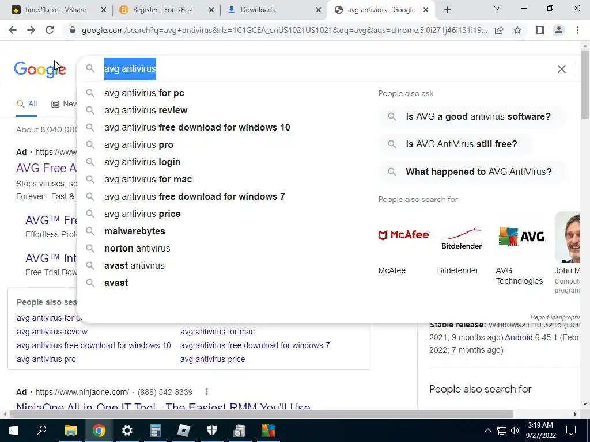Bookmark this page with the star icon
Viewport: 590px width, 442px height.
pyautogui.click(x=517, y=30)
